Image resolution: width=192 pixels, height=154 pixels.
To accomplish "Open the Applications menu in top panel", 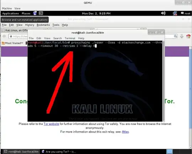I will [11, 14].
